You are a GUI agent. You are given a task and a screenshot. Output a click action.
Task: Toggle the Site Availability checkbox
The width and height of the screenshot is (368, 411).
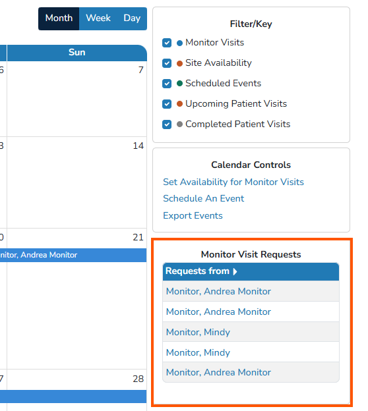(x=167, y=63)
